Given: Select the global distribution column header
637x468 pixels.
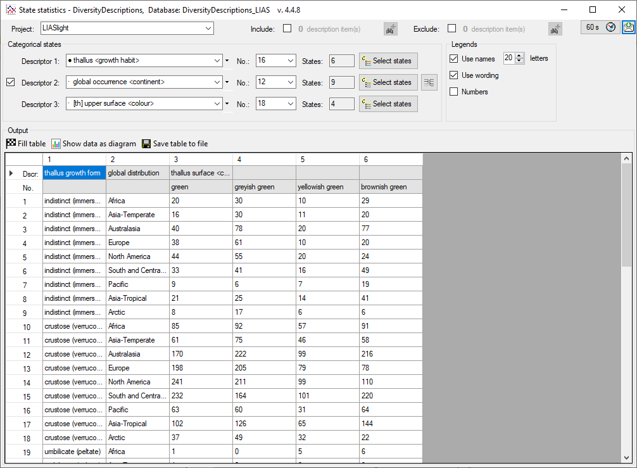Looking at the screenshot, I should click(137, 173).
